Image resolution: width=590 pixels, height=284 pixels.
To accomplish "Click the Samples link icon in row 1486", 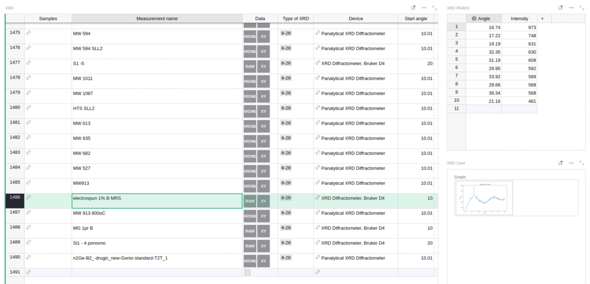I will pos(28,198).
